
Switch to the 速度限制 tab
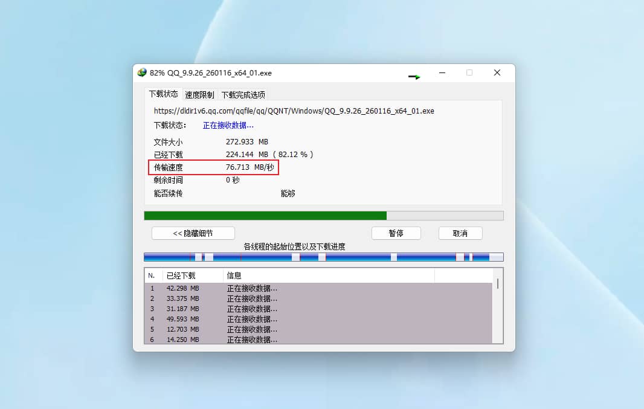click(199, 94)
